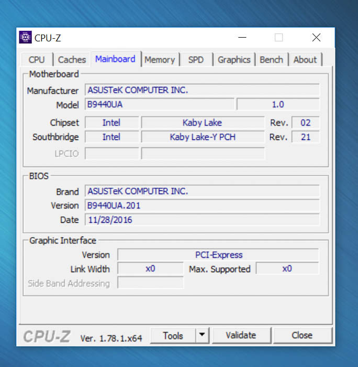Select the Mainboard tab
358x367 pixels.
(116, 59)
